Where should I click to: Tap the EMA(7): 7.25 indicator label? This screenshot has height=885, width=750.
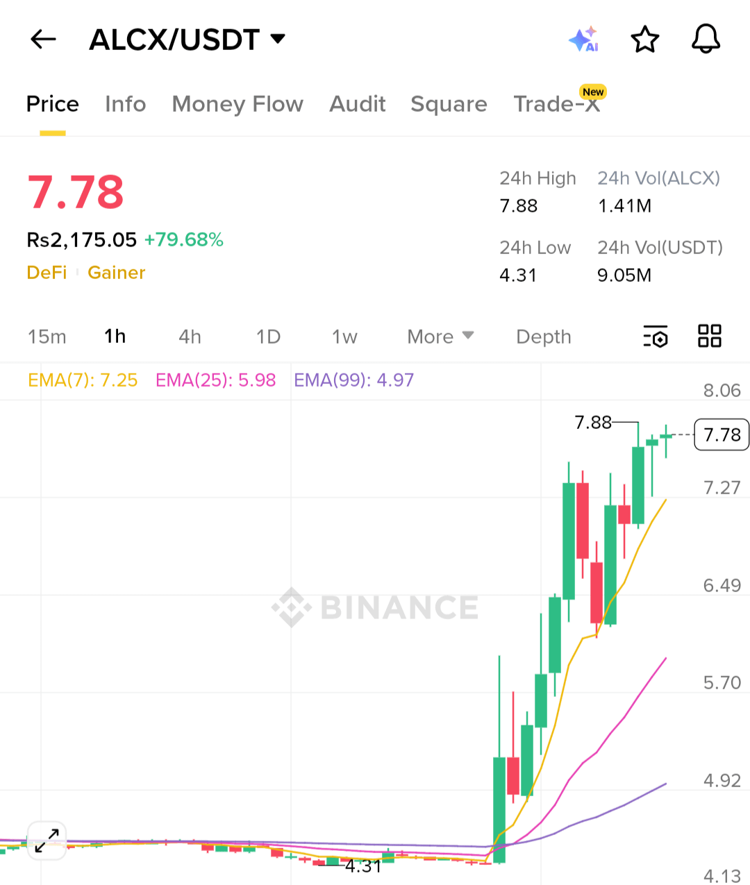click(83, 380)
